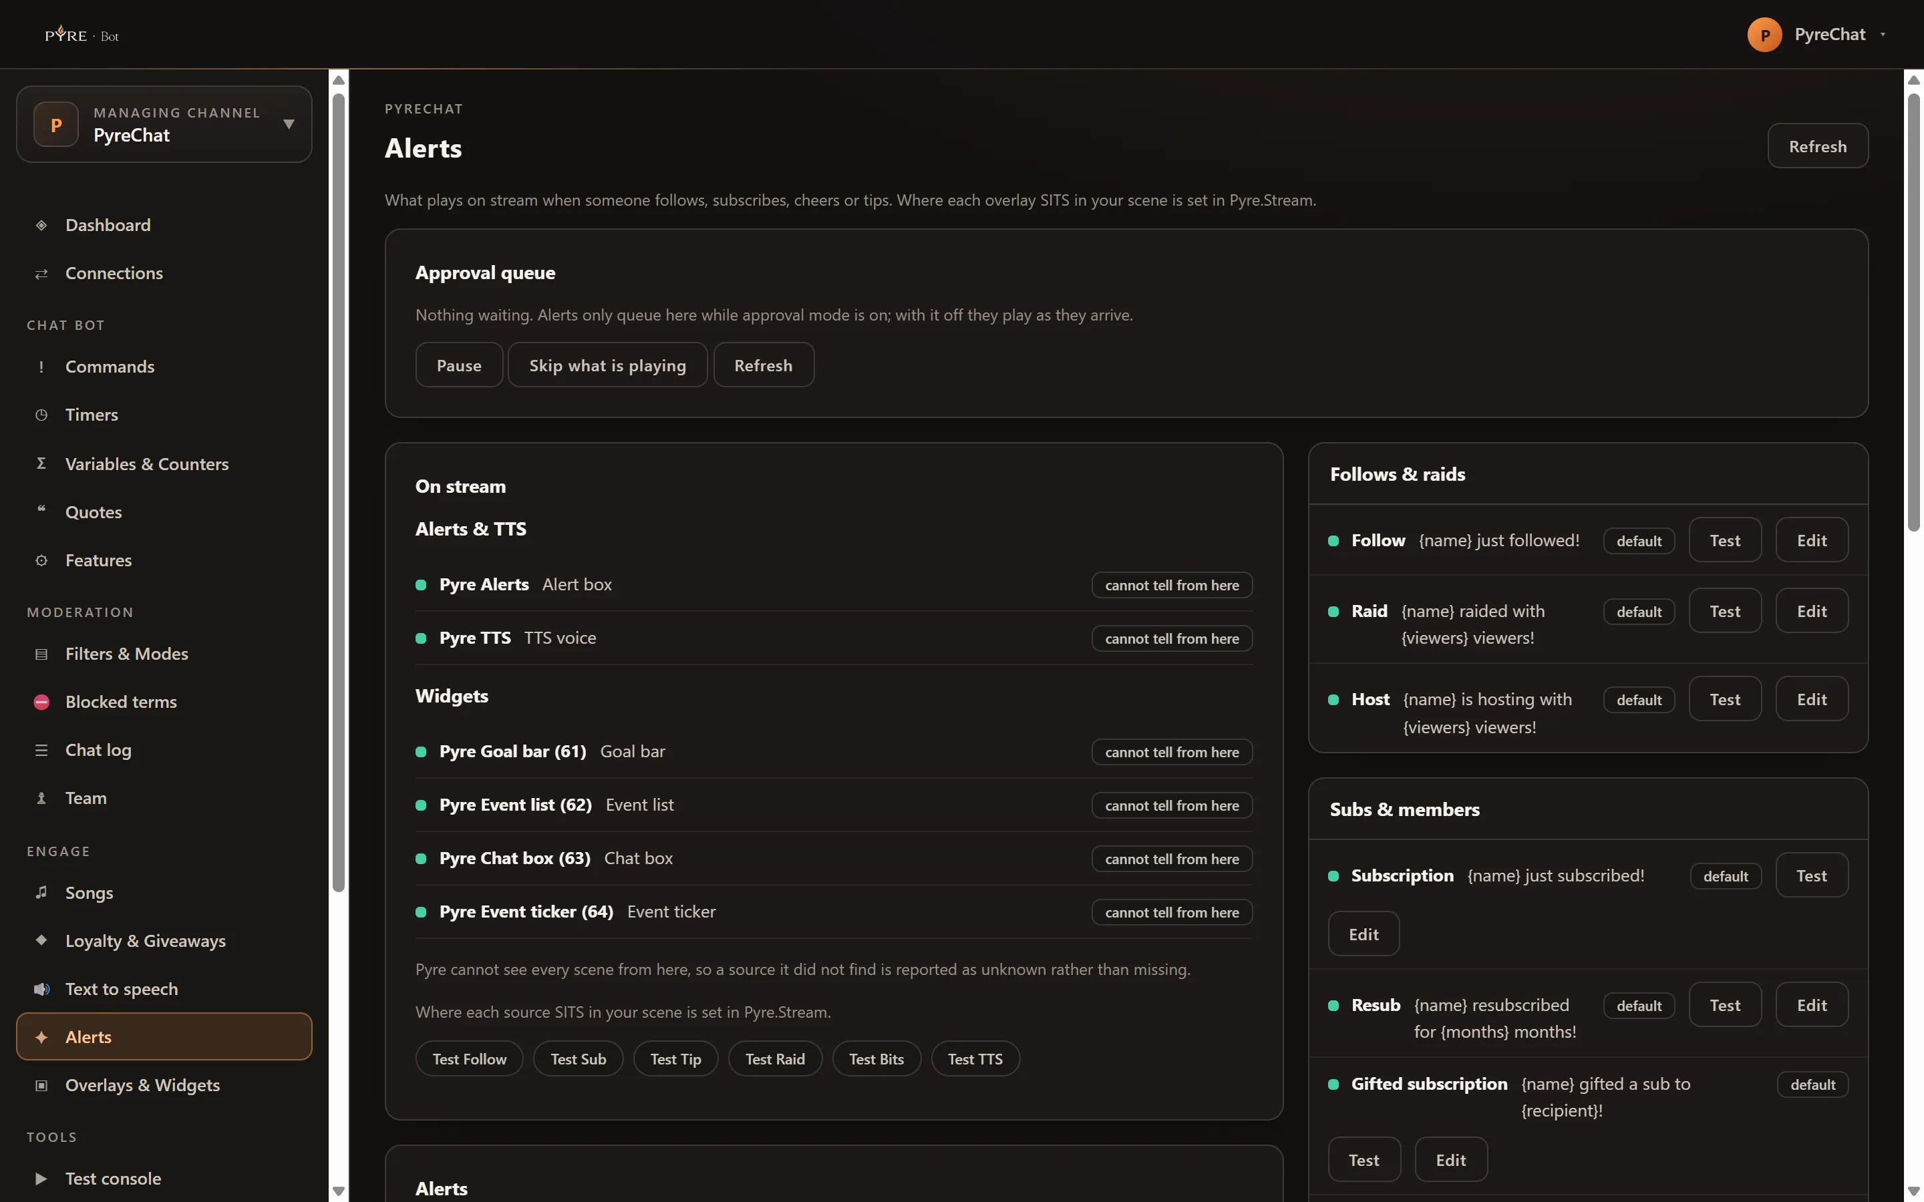Edit the Host alert
Image resolution: width=1924 pixels, height=1202 pixels.
pyautogui.click(x=1812, y=700)
